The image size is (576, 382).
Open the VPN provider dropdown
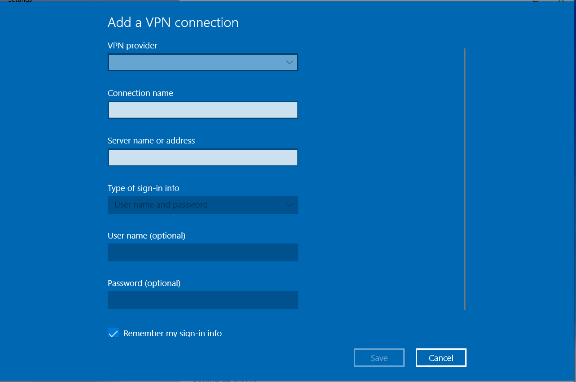coord(203,62)
